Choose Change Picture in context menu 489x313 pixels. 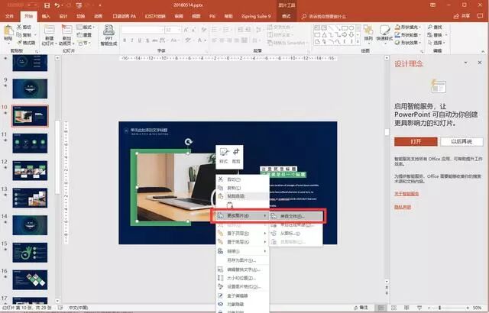point(242,215)
